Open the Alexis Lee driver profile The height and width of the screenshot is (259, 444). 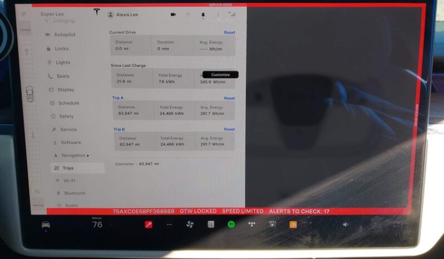pos(123,14)
